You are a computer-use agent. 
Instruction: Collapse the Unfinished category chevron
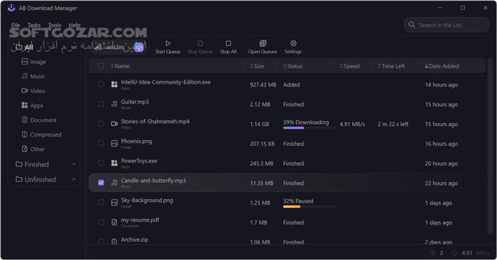[74, 180]
